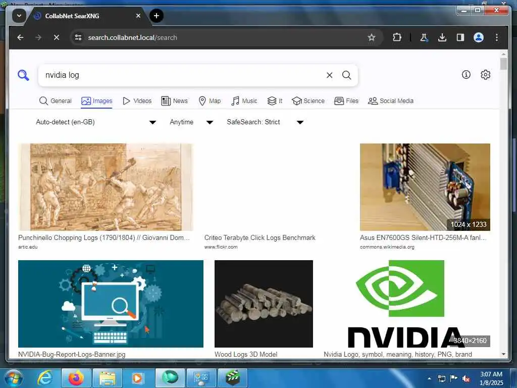
Task: Open the browser three-dot menu
Action: tap(497, 37)
